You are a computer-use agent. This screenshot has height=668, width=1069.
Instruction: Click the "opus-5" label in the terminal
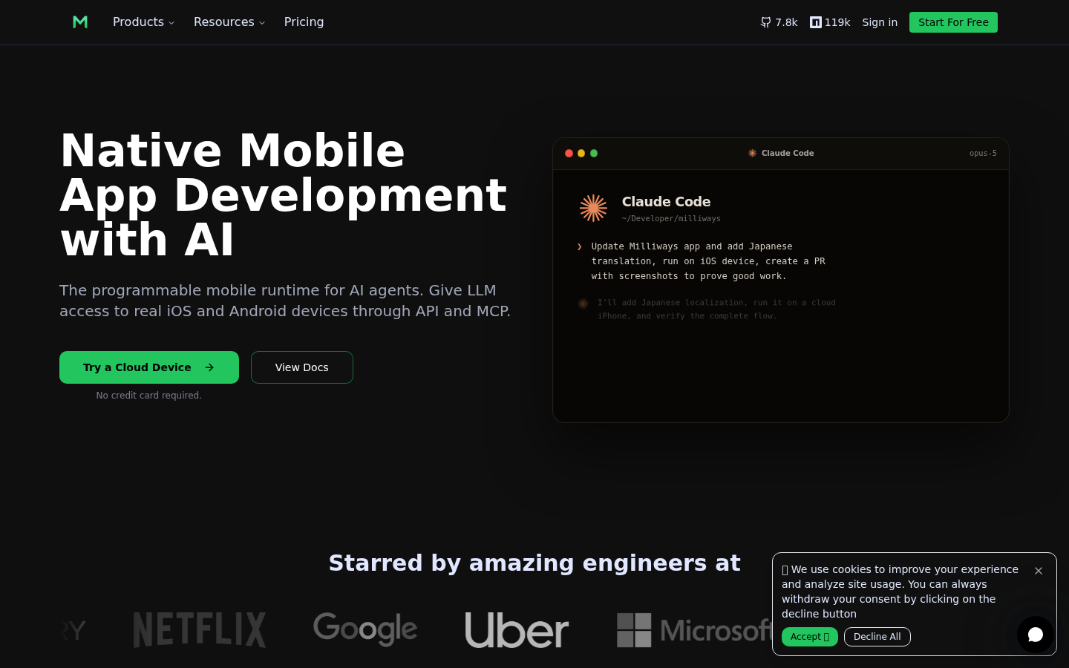point(983,154)
